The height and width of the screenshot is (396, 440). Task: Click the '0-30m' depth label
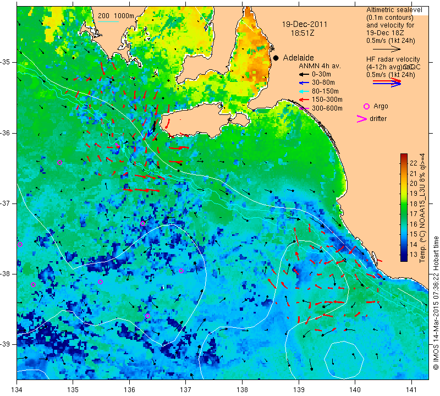click(321, 74)
